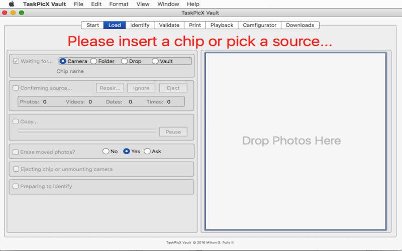
Task: Open the Help menu
Action: (193, 4)
